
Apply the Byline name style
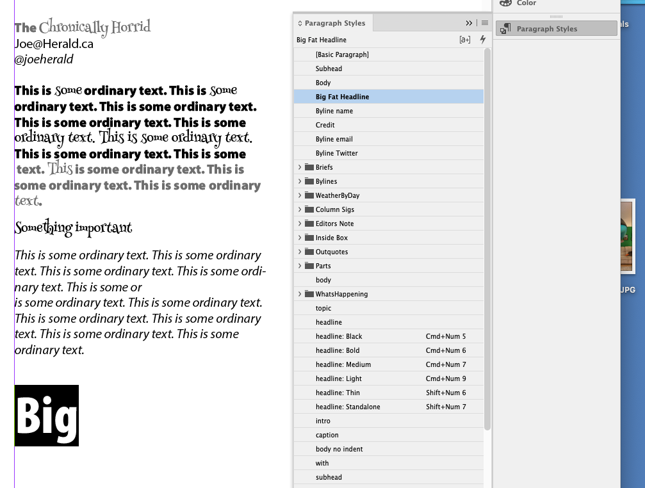pyautogui.click(x=389, y=111)
